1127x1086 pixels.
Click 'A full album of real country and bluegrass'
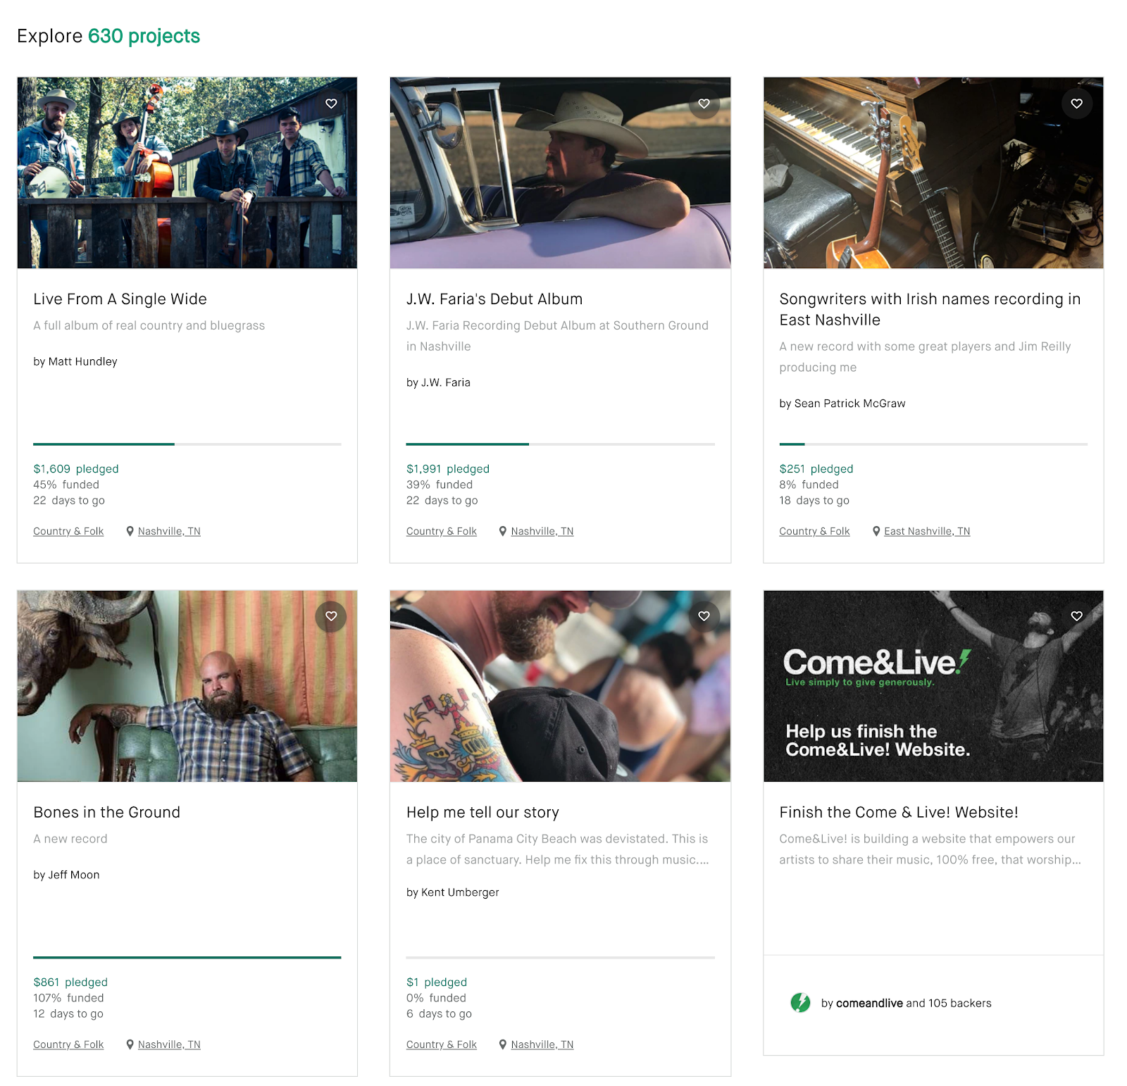[149, 325]
